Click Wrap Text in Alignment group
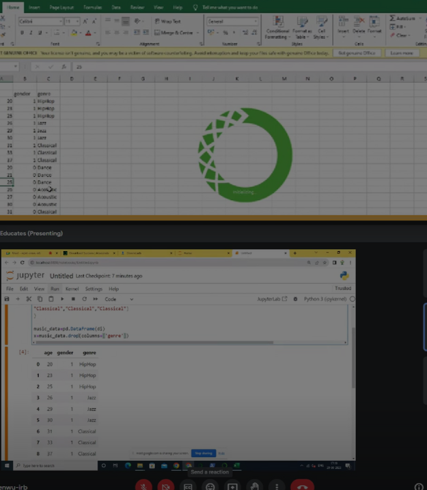Viewport: 427px width, 490px height. pyautogui.click(x=168, y=21)
